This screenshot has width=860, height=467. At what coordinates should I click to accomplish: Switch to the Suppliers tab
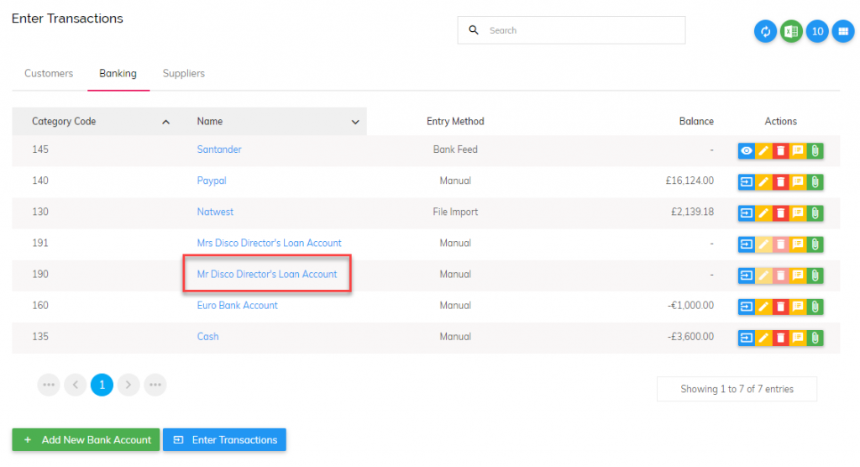coord(184,74)
